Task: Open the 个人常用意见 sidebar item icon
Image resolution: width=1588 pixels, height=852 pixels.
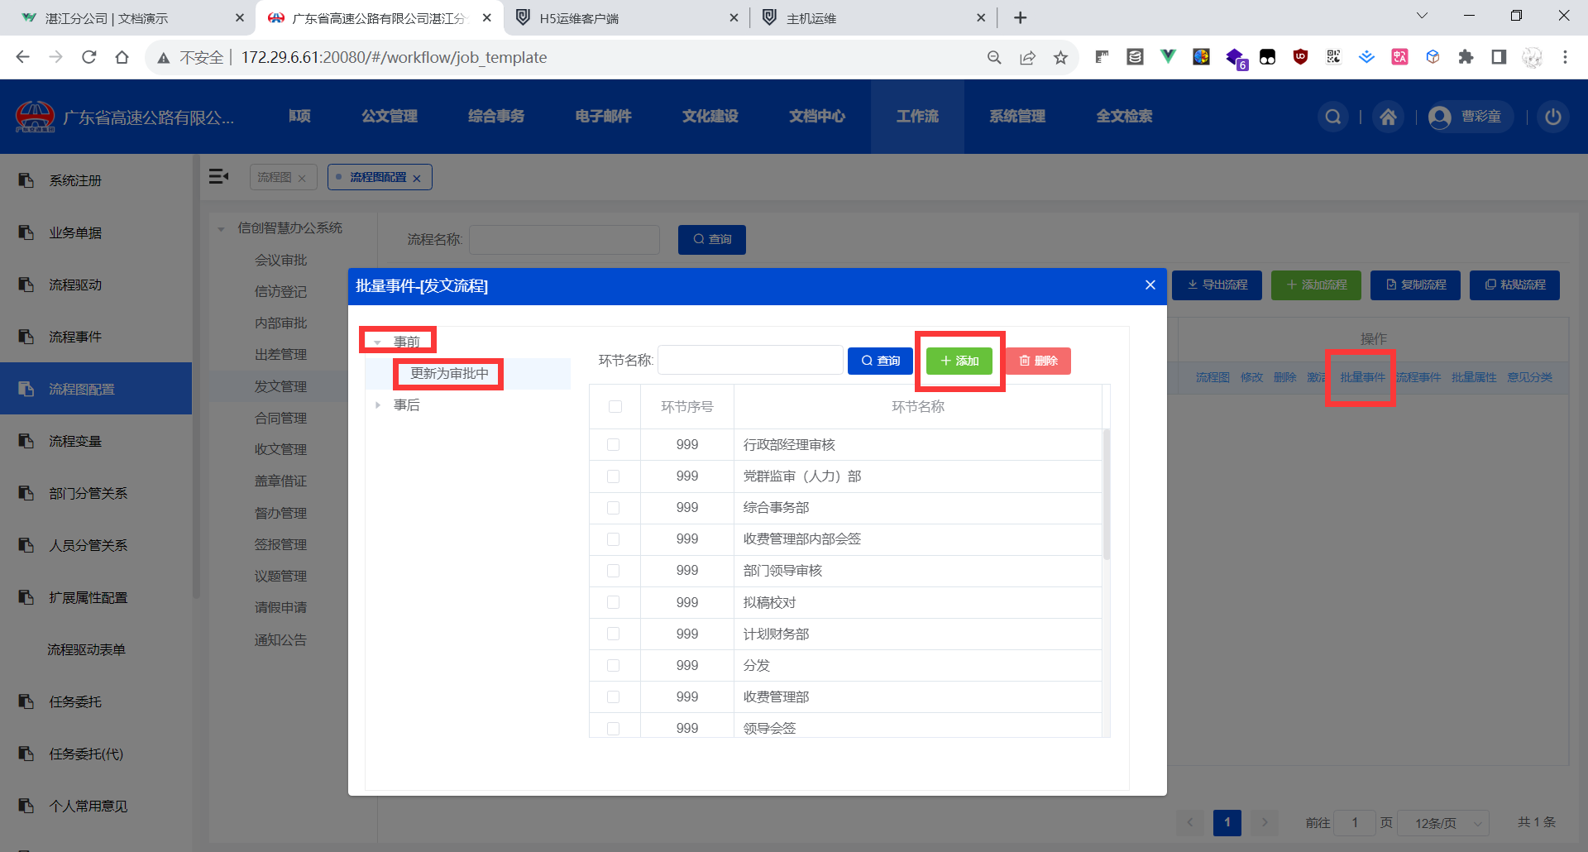Action: (26, 806)
